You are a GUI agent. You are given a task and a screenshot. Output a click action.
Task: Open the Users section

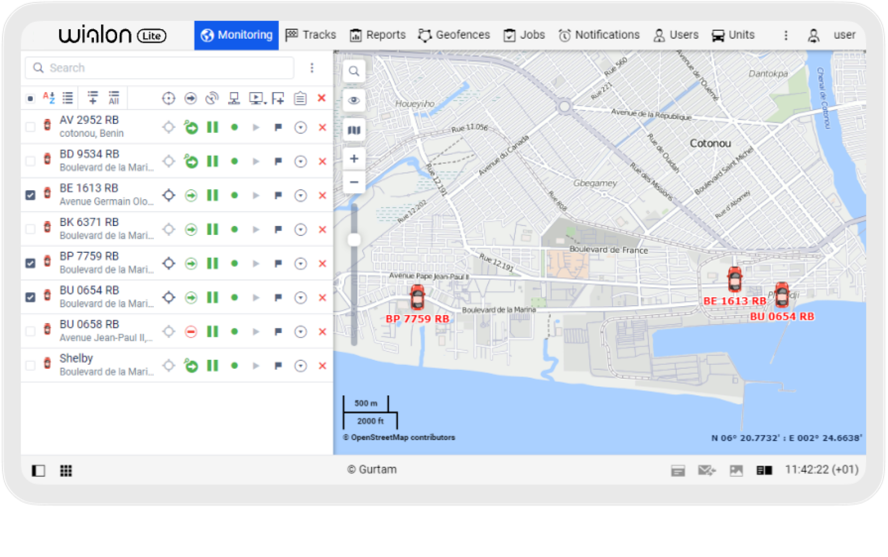(x=676, y=35)
